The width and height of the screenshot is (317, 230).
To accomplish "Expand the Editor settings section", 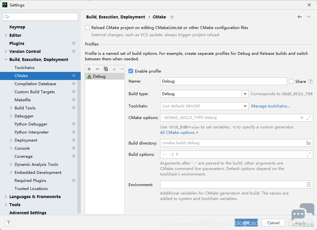I will (x=6, y=35).
